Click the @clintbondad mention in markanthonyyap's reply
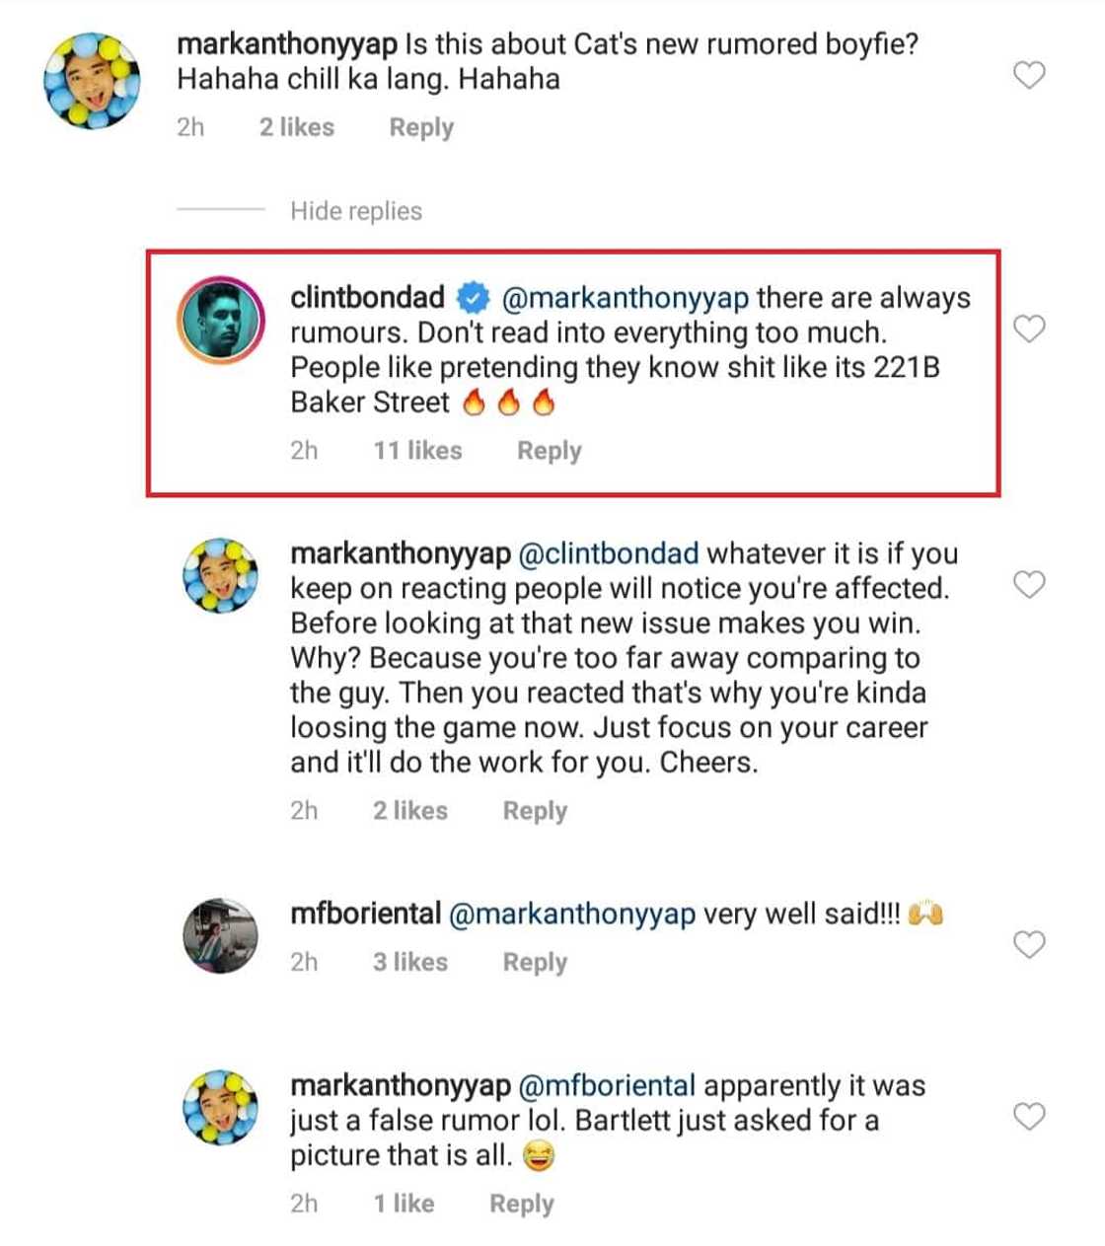 [x=608, y=553]
